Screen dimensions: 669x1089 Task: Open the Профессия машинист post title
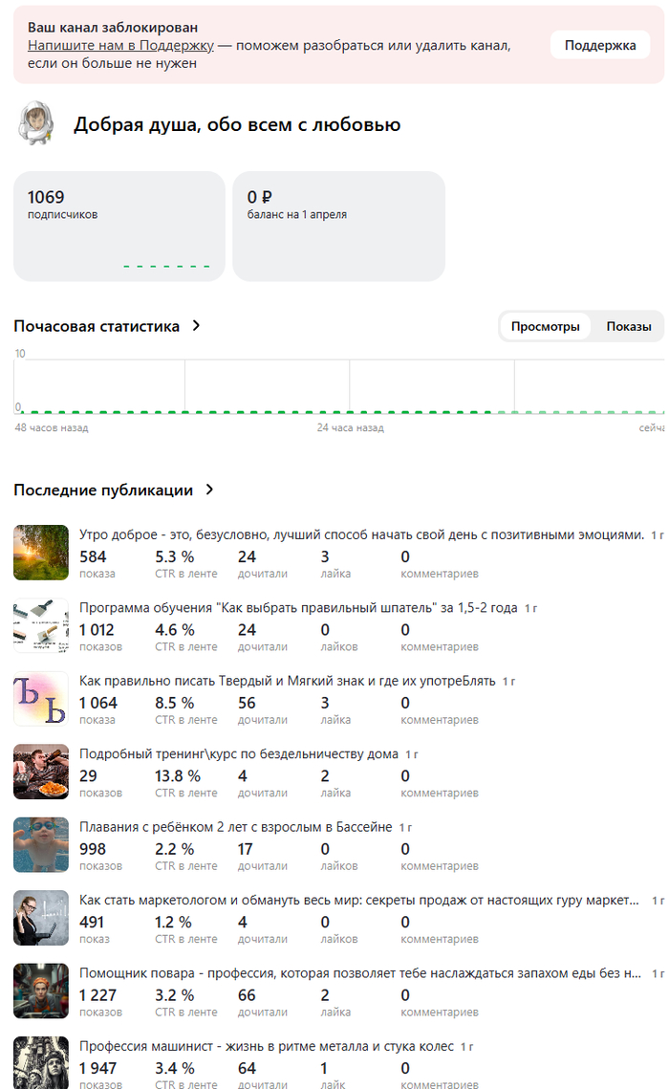coord(267,1047)
